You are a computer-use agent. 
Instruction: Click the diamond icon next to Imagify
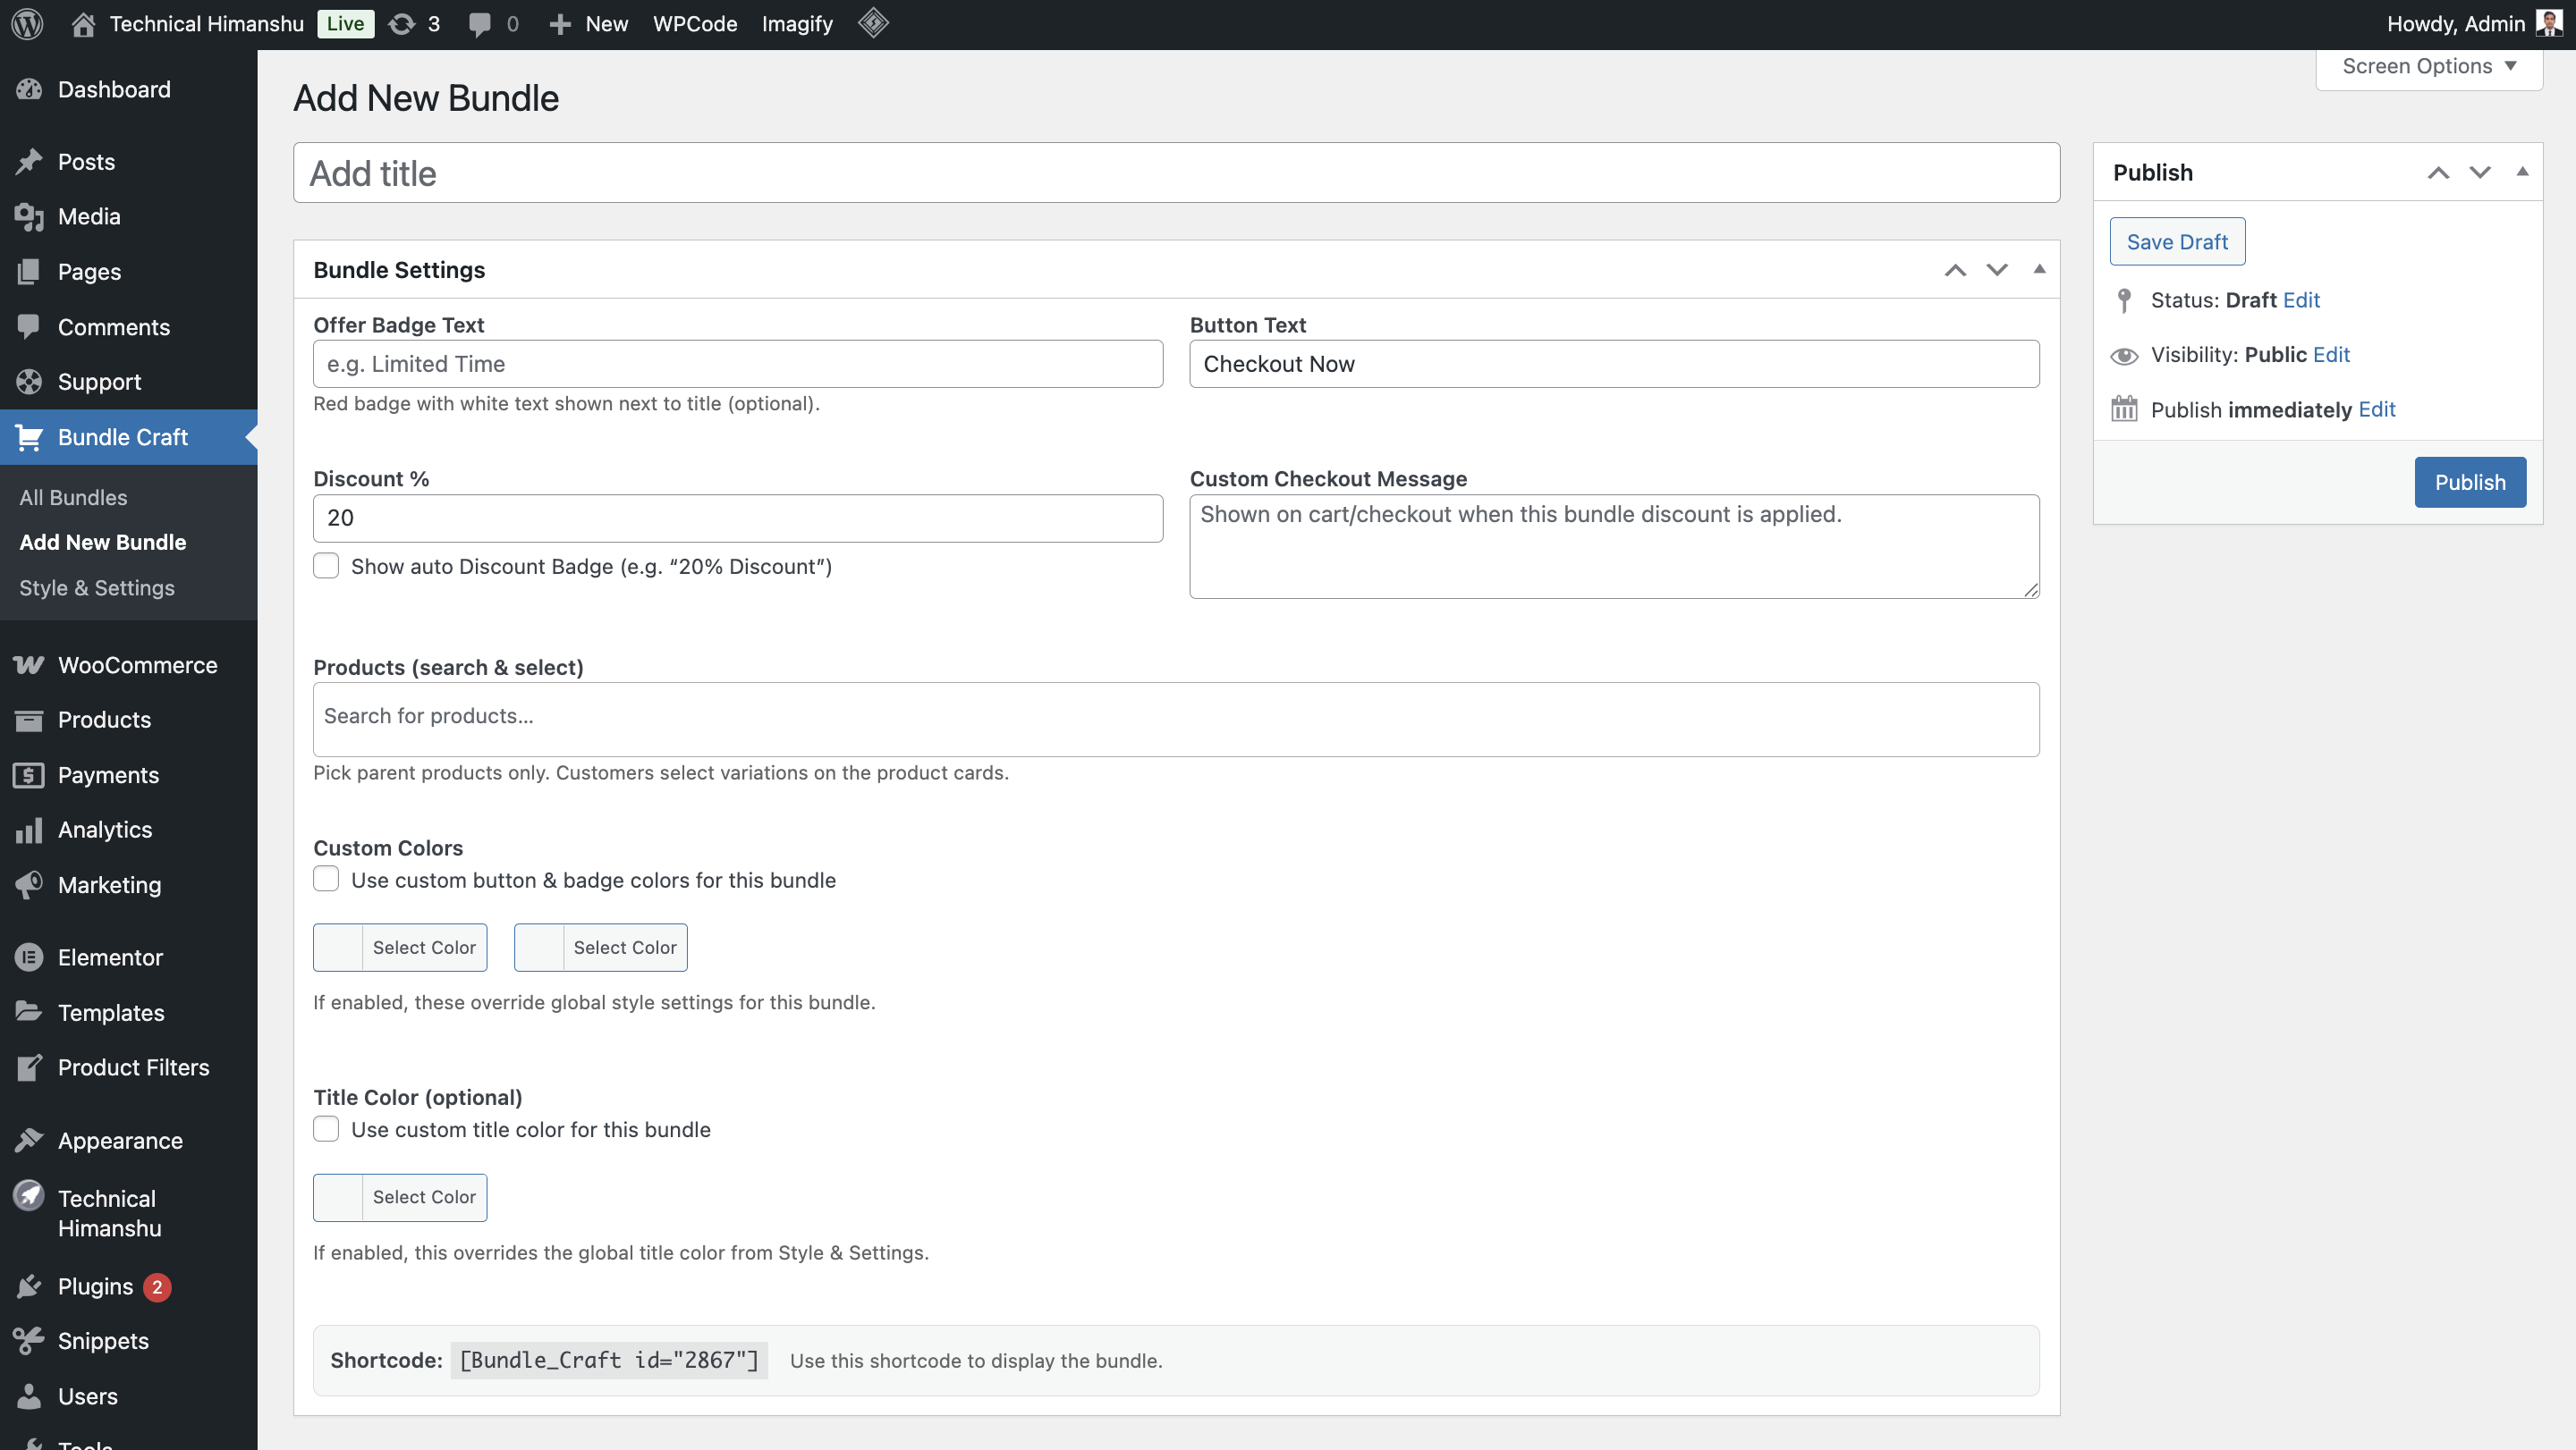point(873,23)
